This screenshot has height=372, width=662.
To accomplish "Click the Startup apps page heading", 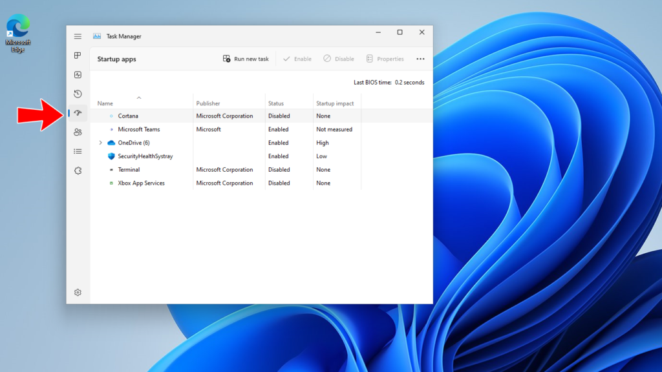I will click(116, 59).
